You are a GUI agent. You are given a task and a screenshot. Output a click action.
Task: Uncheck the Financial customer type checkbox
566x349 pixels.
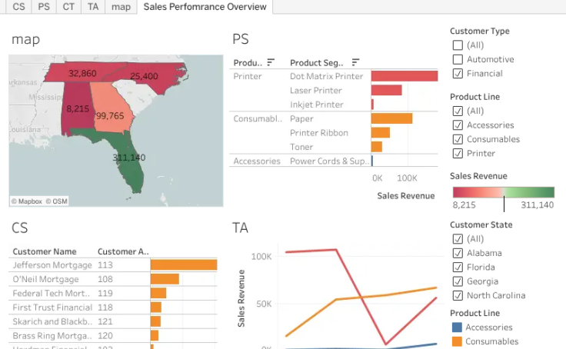pos(458,73)
